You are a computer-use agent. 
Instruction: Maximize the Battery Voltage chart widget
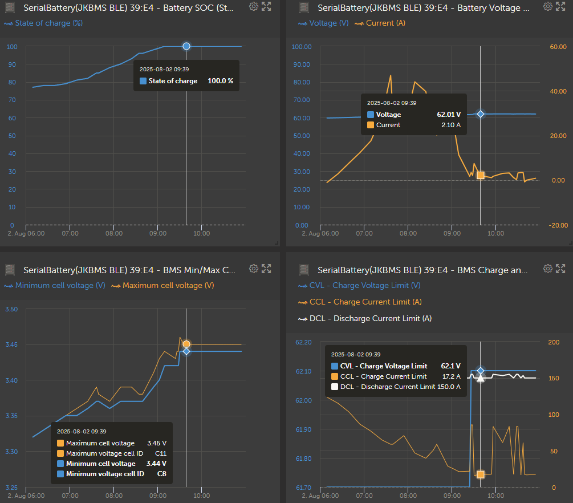point(560,6)
